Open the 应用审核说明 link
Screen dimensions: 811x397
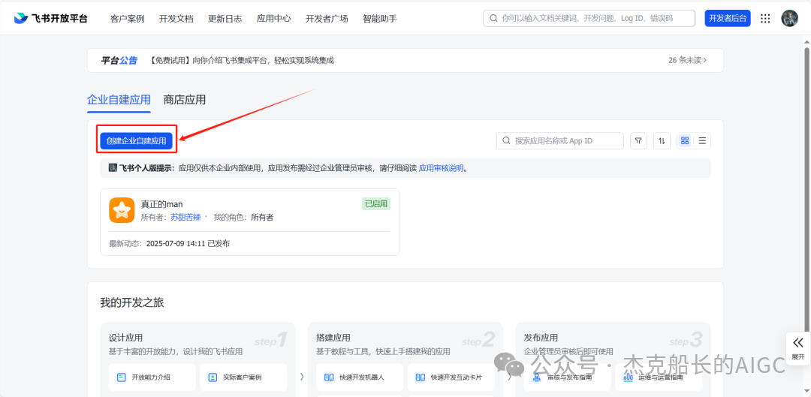tap(442, 168)
